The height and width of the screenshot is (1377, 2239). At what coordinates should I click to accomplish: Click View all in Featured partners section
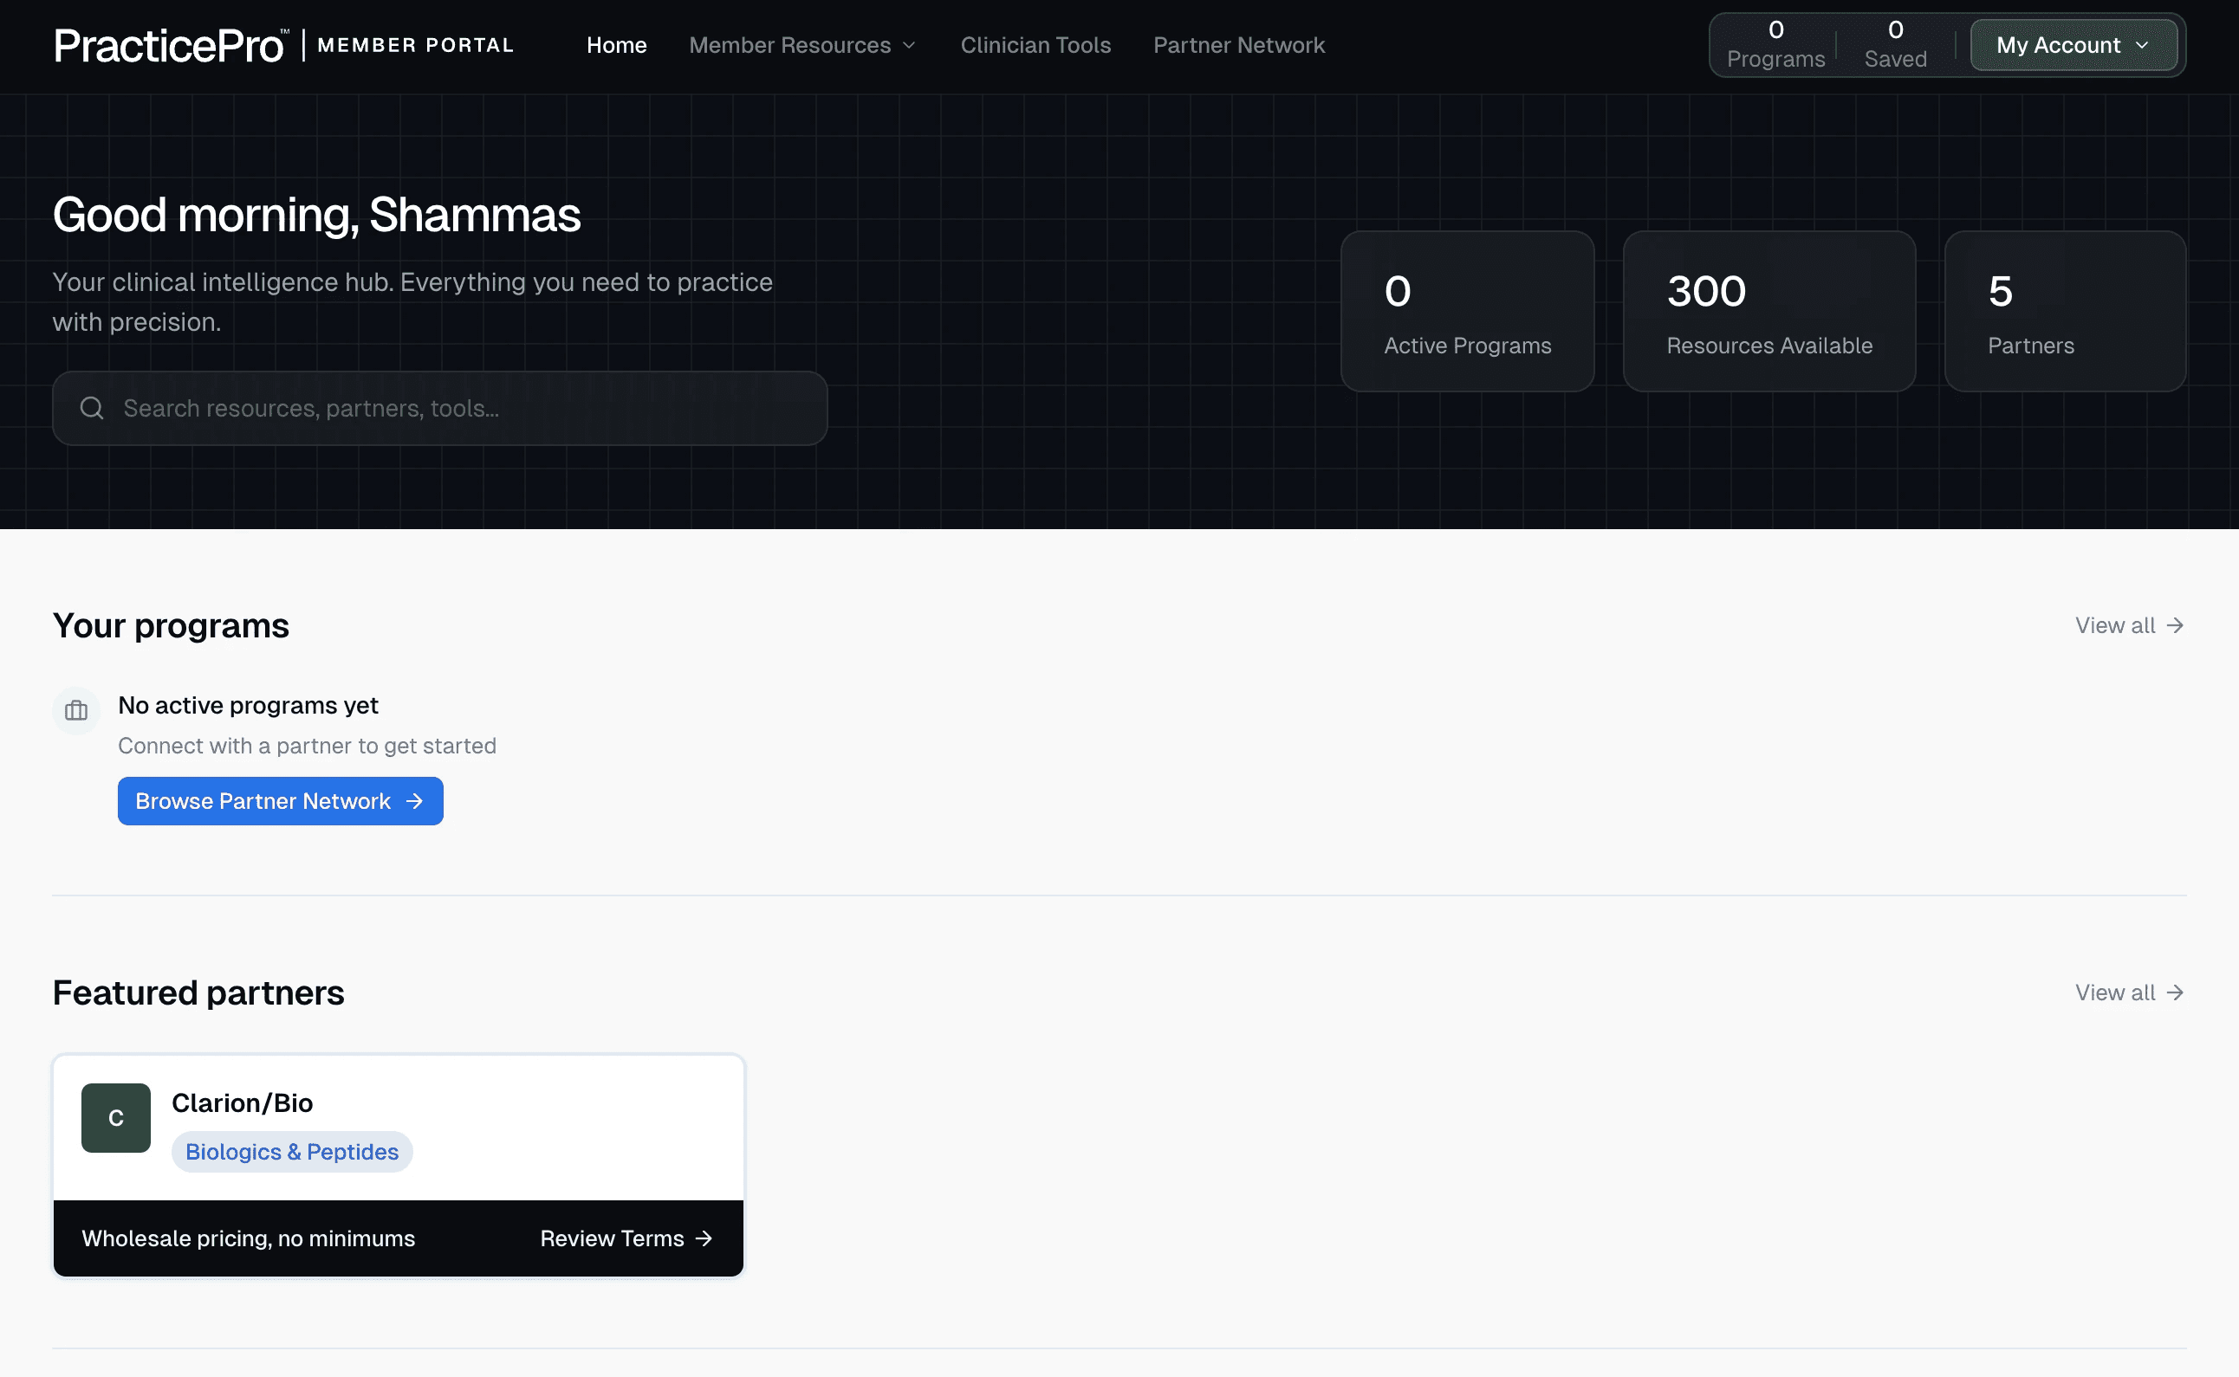click(x=2130, y=992)
